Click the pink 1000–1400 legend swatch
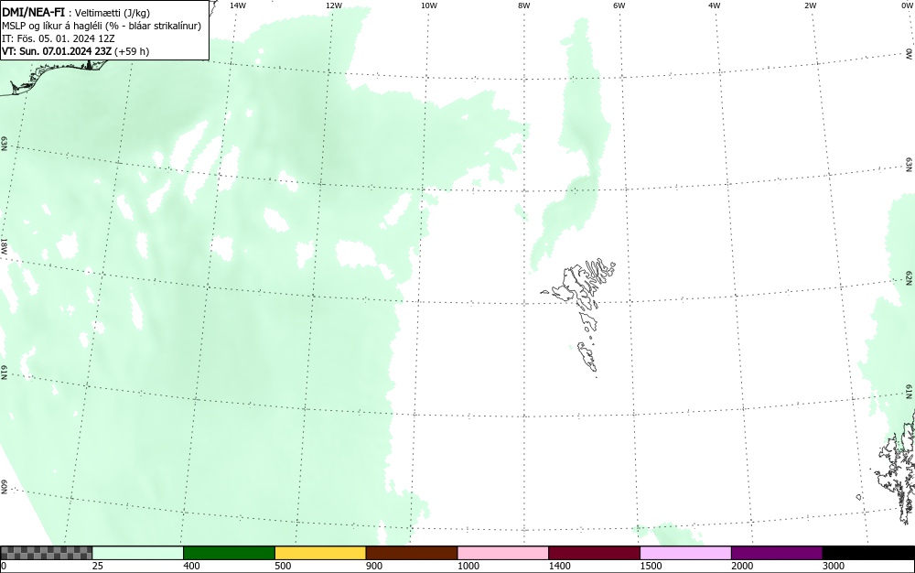 [503, 553]
